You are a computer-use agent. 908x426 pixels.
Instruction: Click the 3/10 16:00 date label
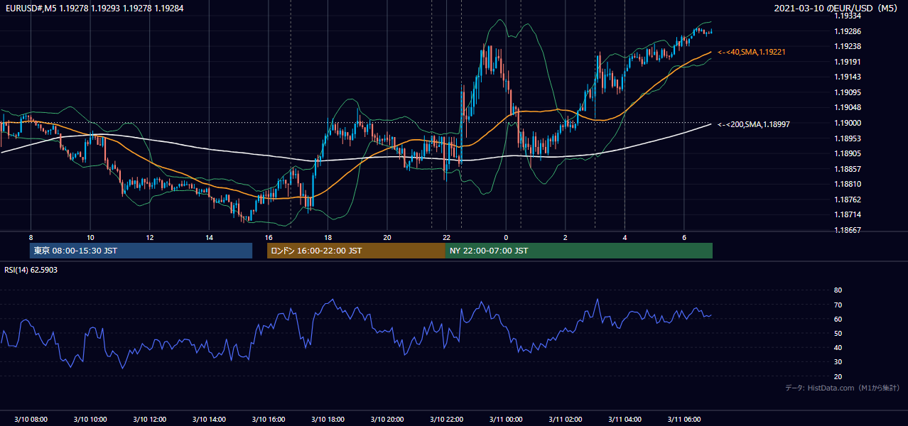(268, 420)
